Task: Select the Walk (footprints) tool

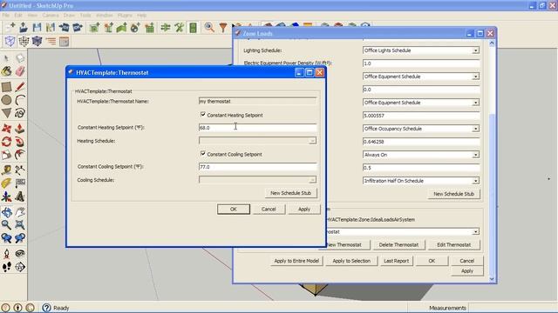Action: pos(6,267)
